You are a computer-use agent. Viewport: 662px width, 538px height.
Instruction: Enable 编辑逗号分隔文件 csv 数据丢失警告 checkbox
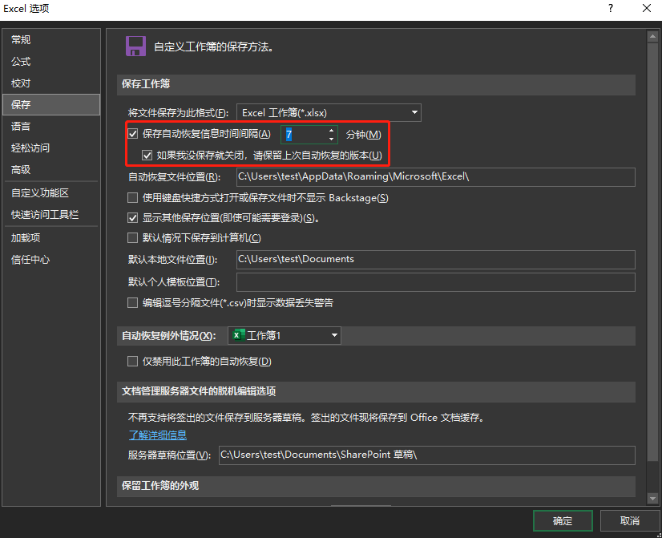[132, 303]
